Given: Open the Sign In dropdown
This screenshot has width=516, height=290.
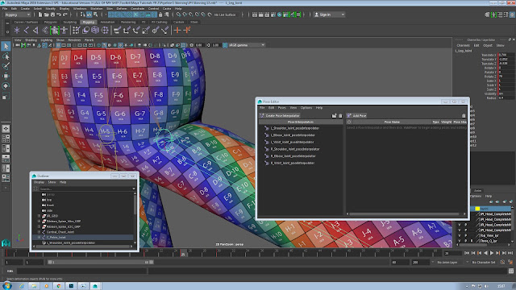Looking at the screenshot, I should 329,14.
